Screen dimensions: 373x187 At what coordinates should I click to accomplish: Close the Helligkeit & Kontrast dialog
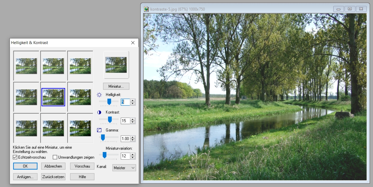[133, 43]
